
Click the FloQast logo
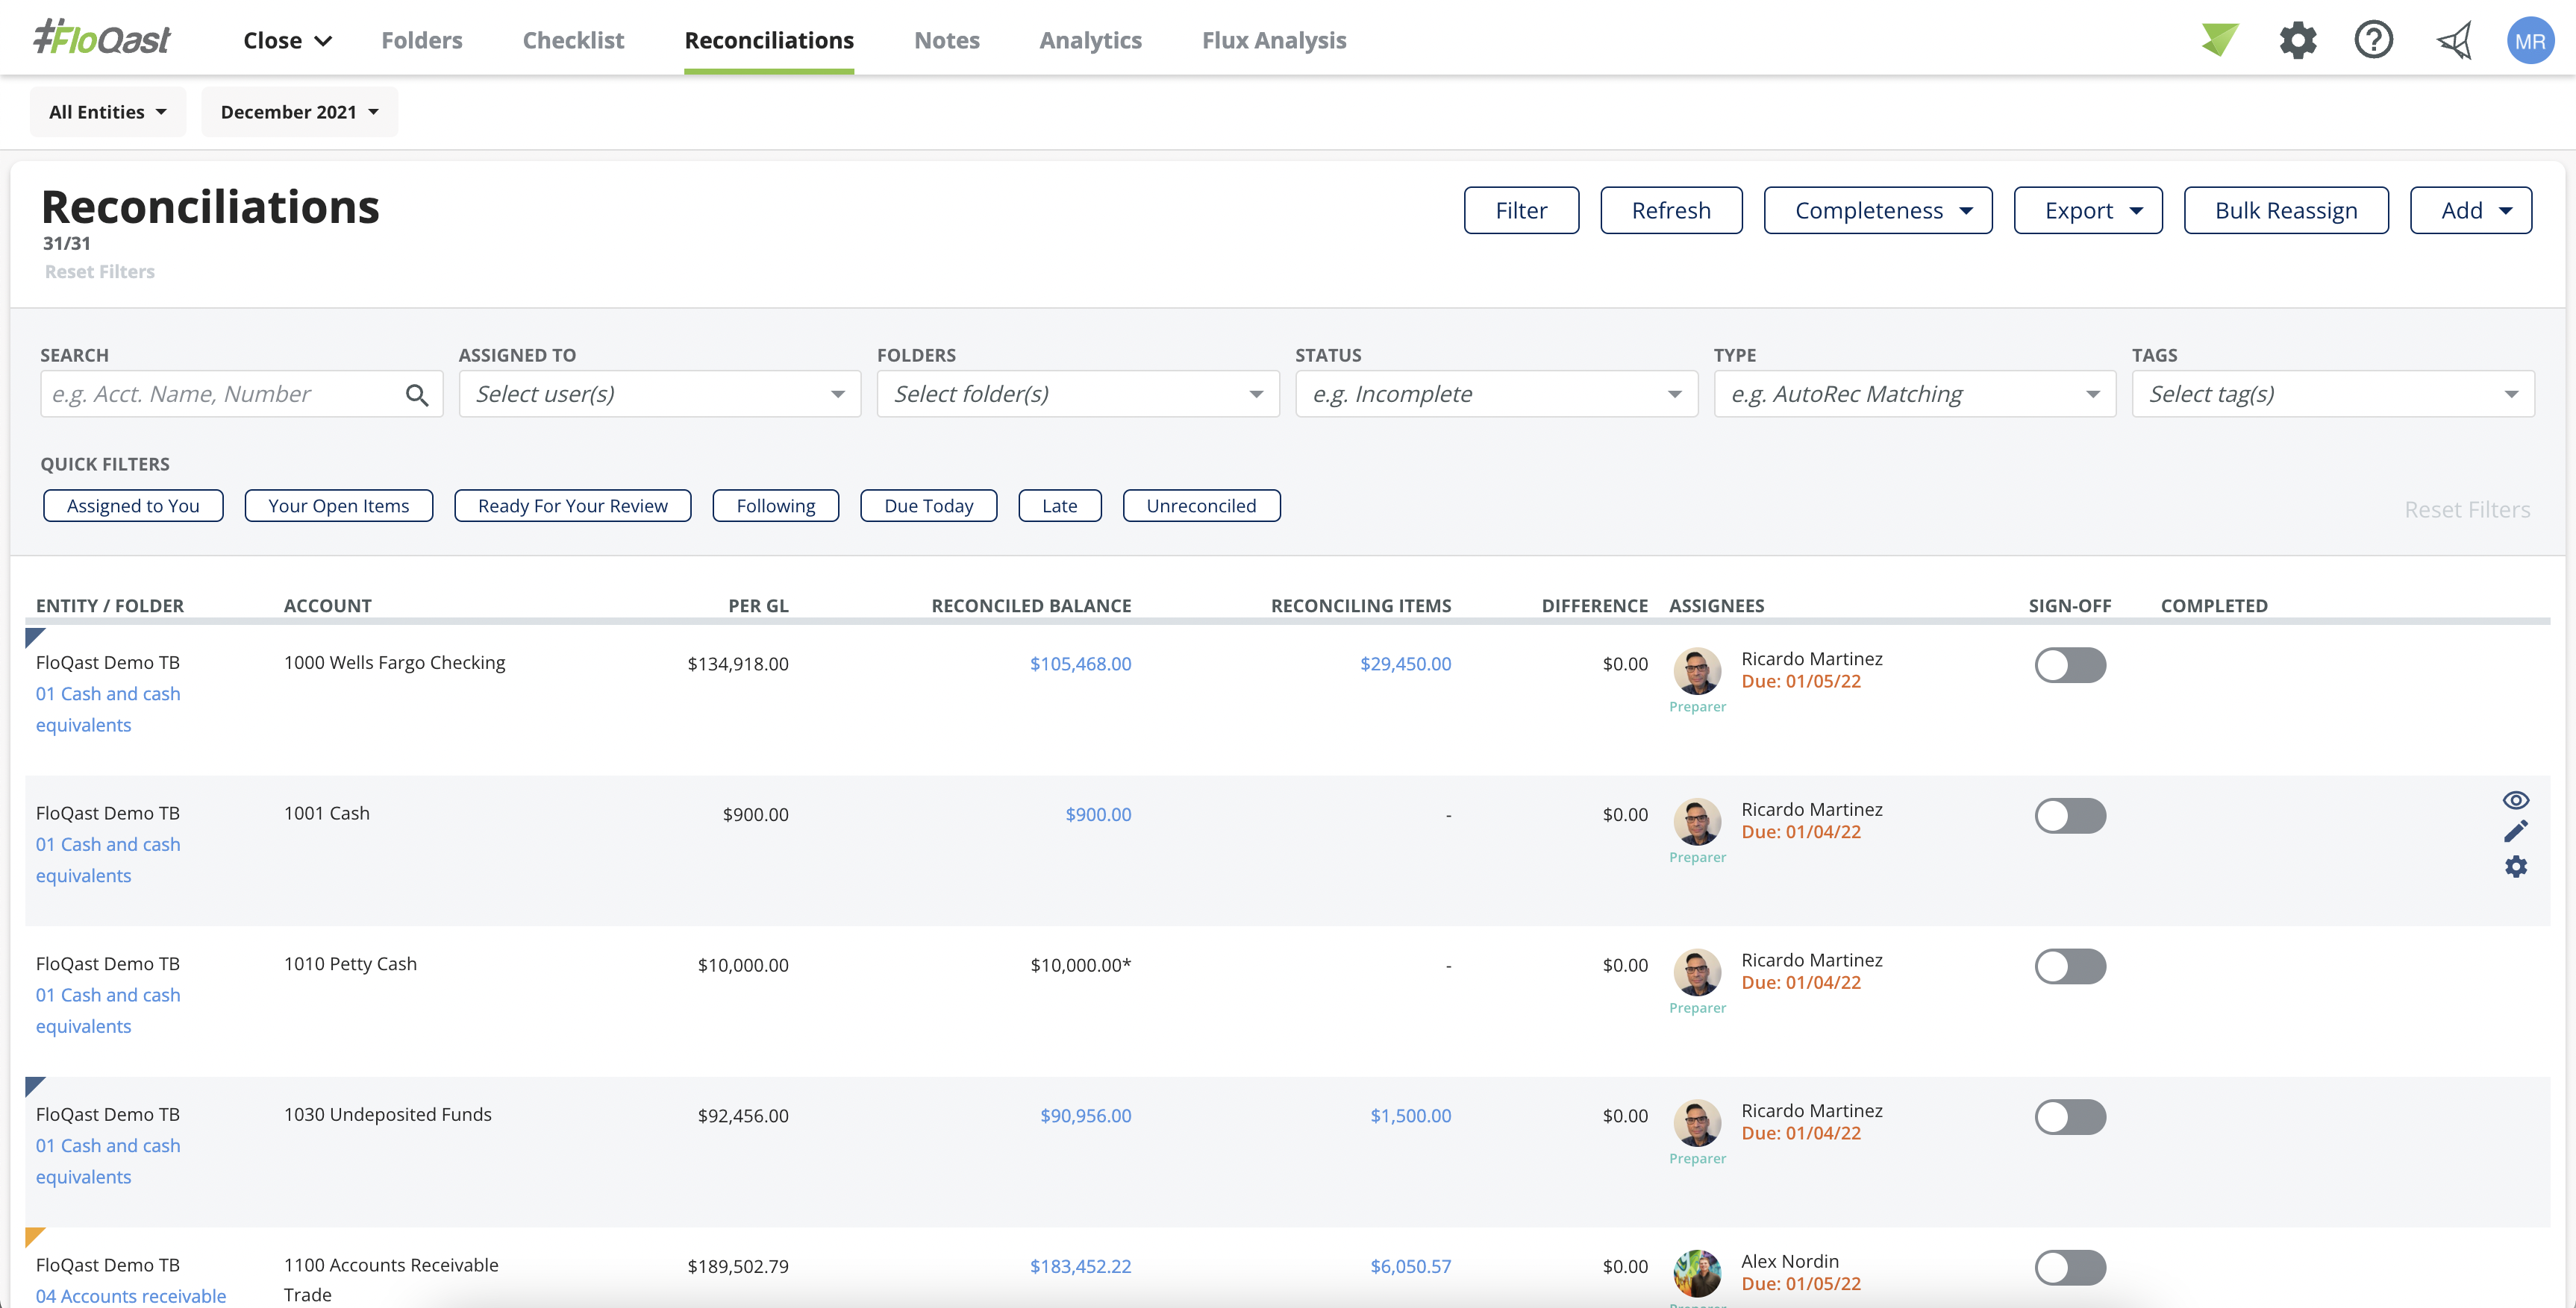coord(102,38)
